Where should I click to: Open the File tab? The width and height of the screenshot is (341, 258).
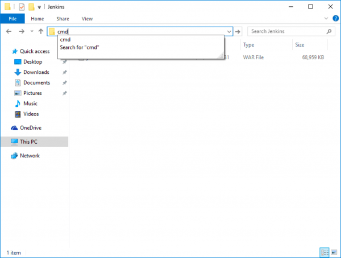pos(13,19)
